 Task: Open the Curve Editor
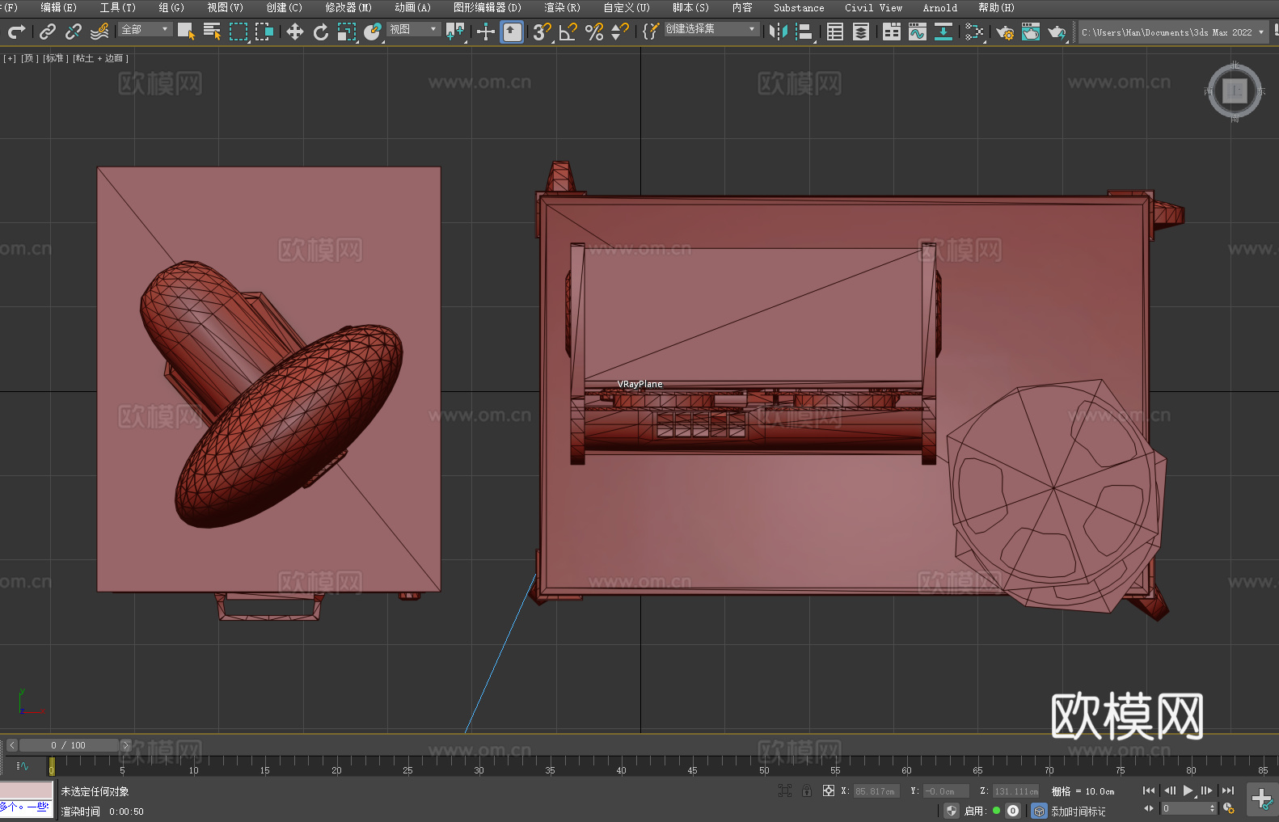(x=918, y=32)
